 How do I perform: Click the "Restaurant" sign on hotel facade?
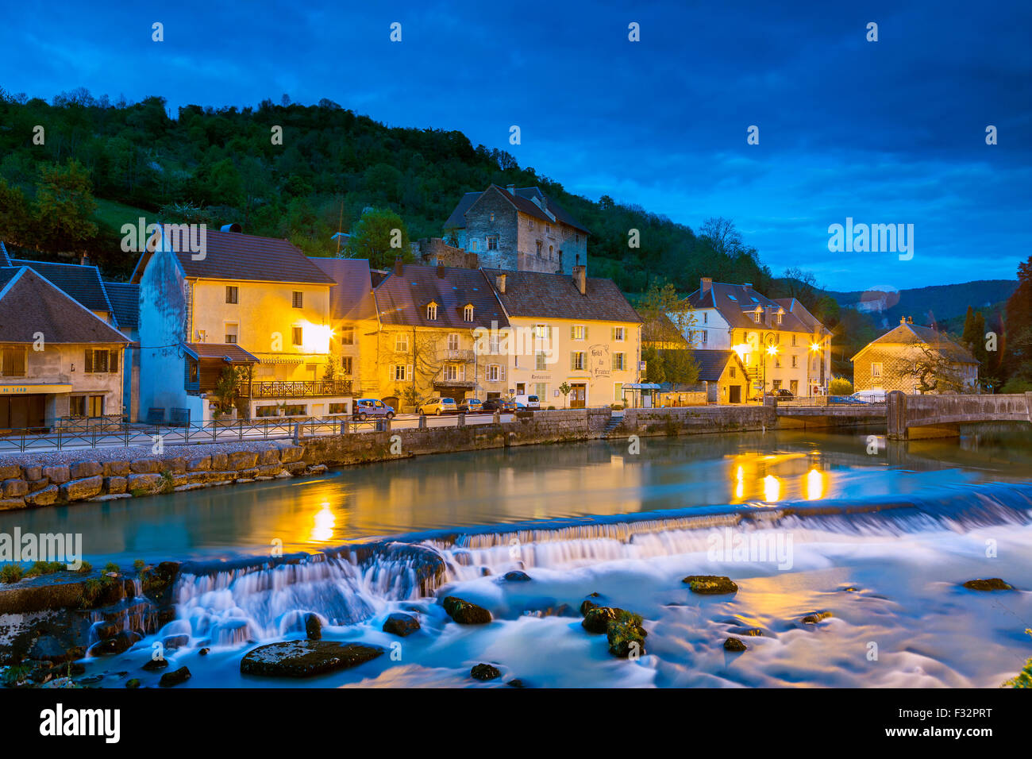click(x=541, y=377)
